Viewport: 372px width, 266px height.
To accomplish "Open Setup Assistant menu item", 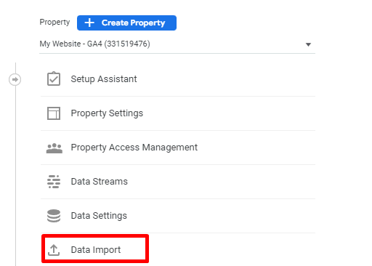I will click(178, 79).
